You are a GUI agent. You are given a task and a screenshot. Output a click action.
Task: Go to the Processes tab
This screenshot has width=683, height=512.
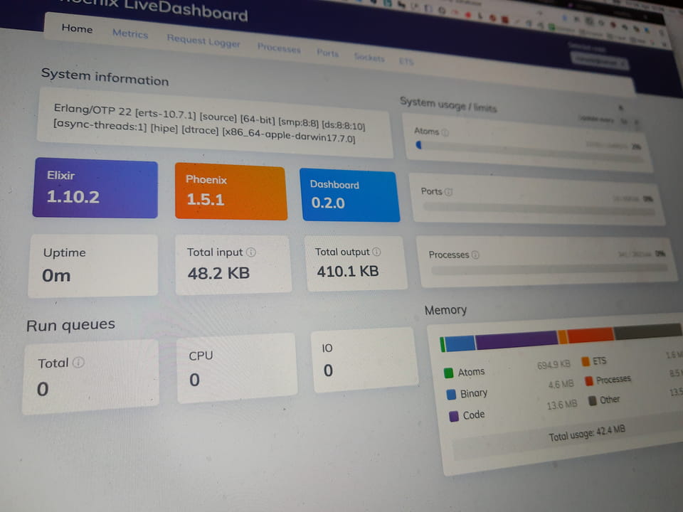point(279,49)
